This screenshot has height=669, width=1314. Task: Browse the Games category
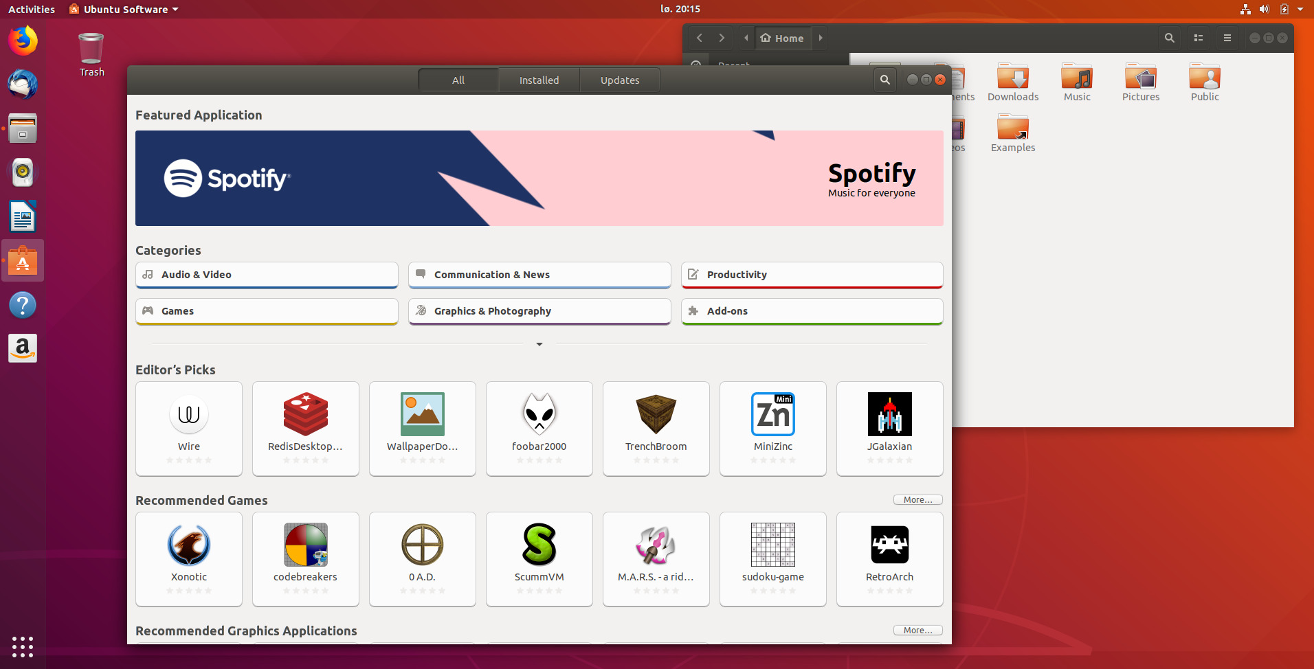pyautogui.click(x=267, y=311)
